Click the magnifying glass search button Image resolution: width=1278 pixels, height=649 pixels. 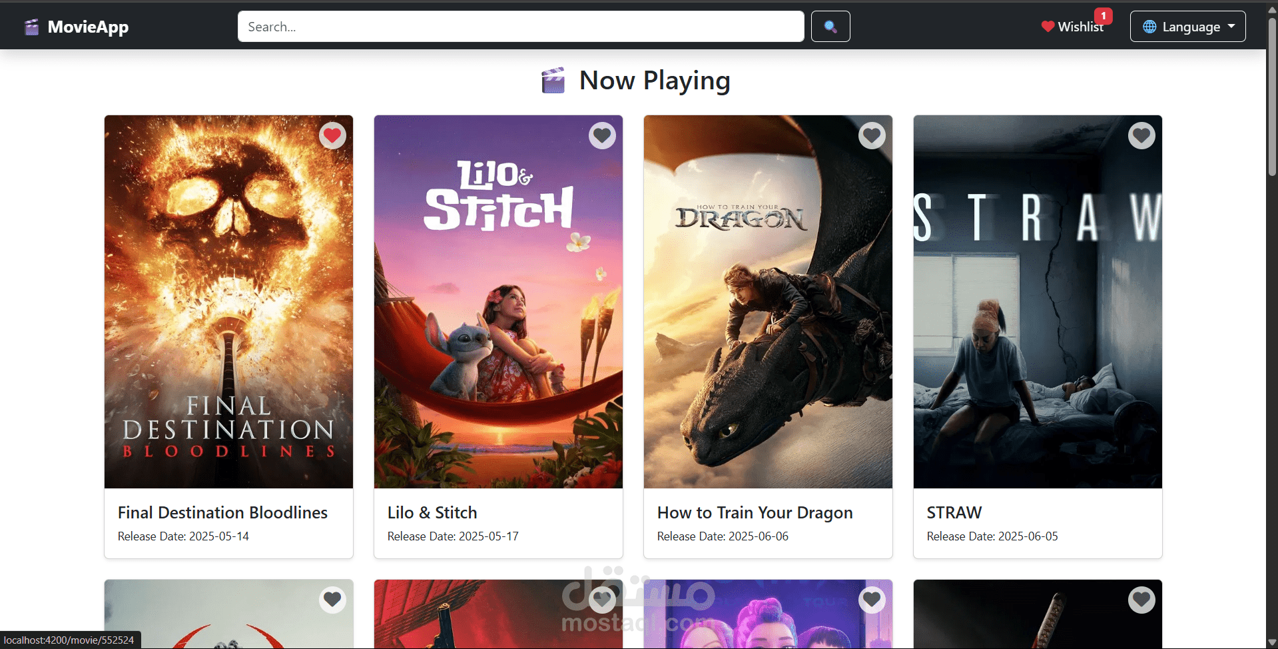click(830, 27)
